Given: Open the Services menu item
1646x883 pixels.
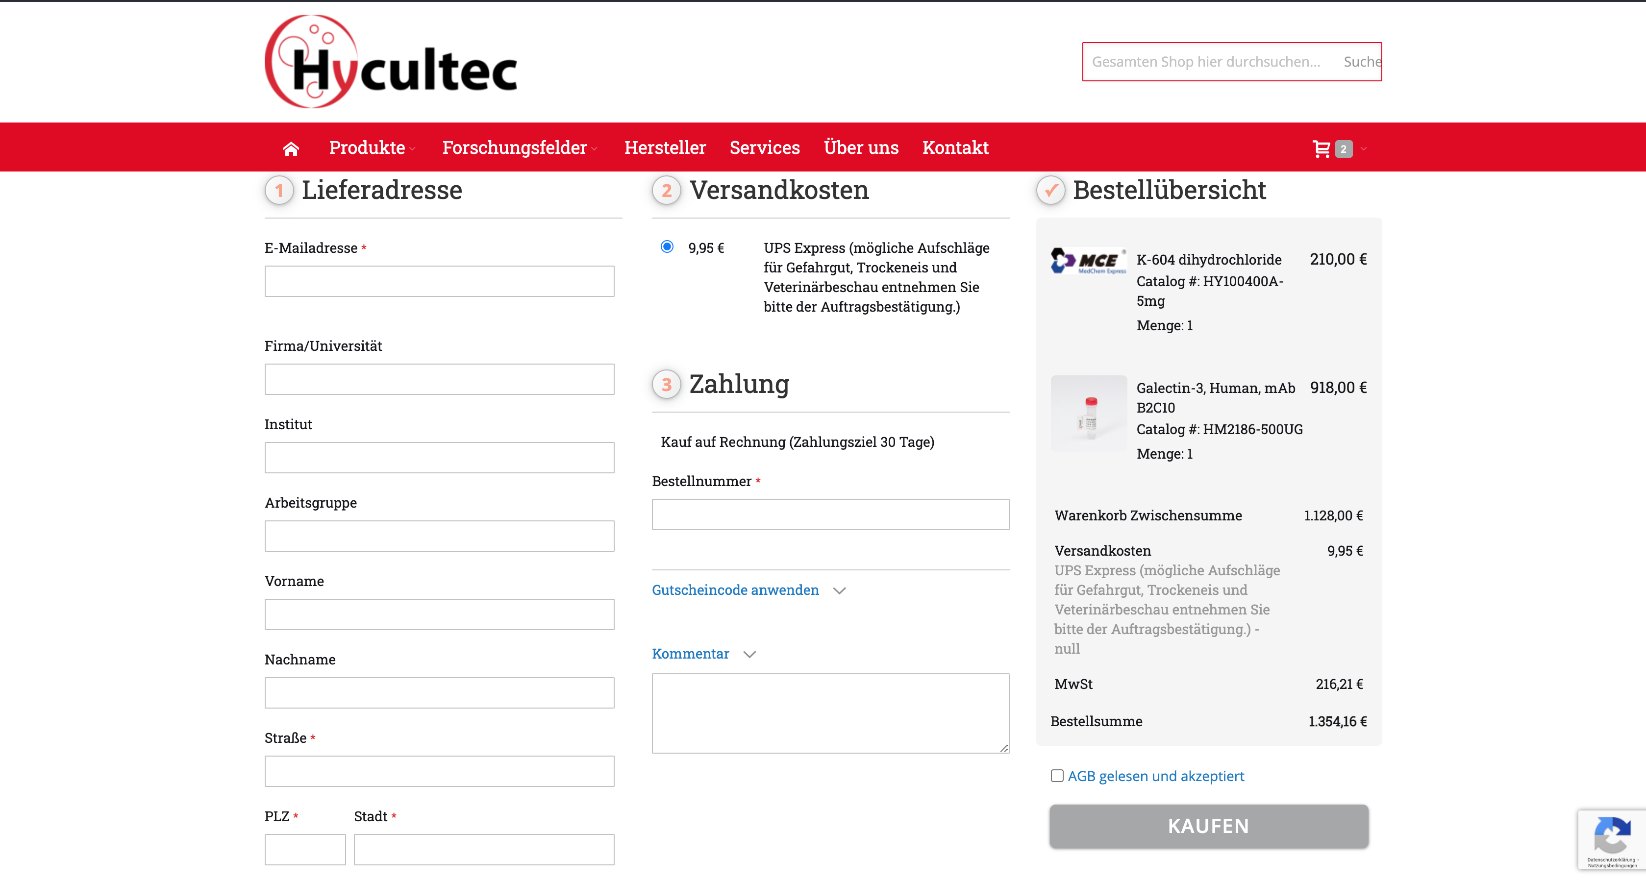Looking at the screenshot, I should [x=764, y=147].
